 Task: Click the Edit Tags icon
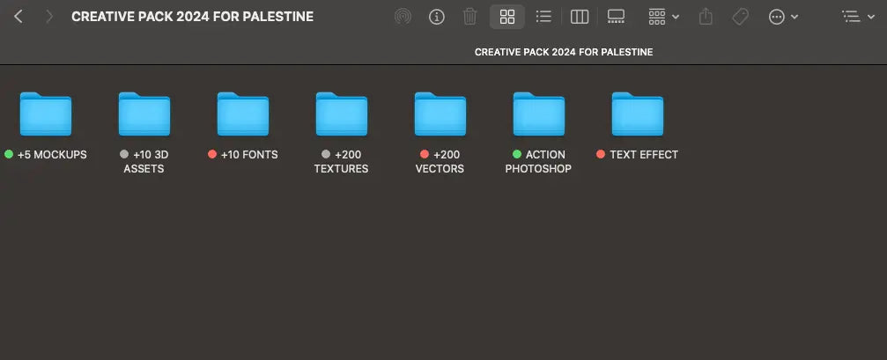(740, 17)
